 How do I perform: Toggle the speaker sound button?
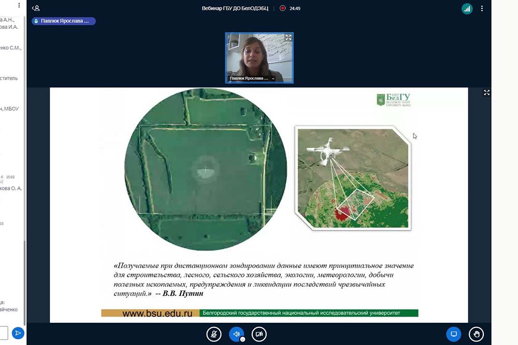click(x=237, y=334)
